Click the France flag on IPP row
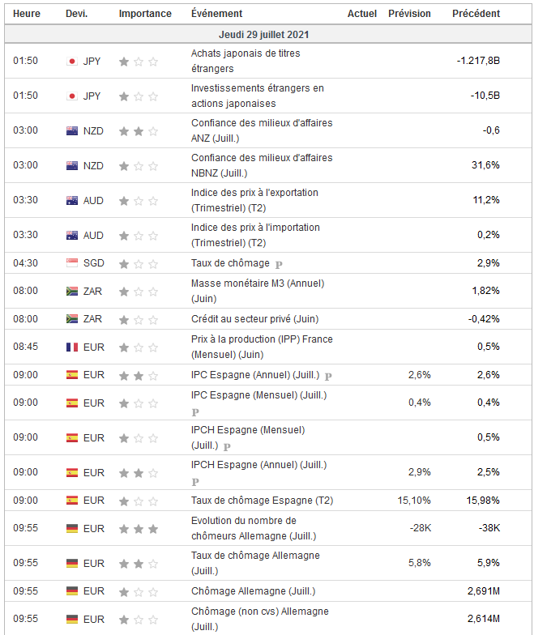 71,347
